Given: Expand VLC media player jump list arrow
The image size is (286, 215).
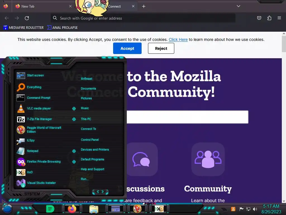Looking at the screenshot, I should [x=74, y=109].
